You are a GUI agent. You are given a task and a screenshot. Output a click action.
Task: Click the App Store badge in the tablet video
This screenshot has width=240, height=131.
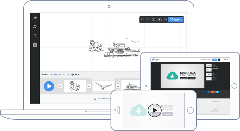coord(192,78)
